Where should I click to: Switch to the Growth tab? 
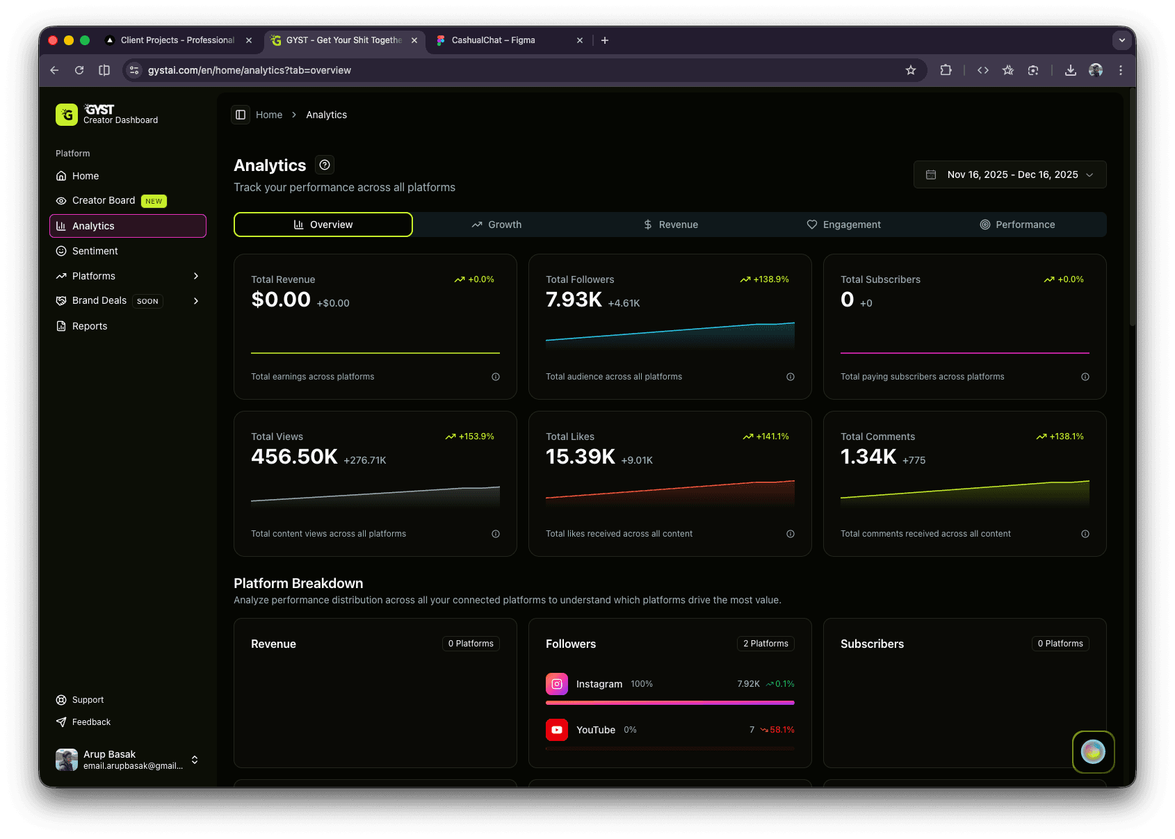tap(496, 225)
